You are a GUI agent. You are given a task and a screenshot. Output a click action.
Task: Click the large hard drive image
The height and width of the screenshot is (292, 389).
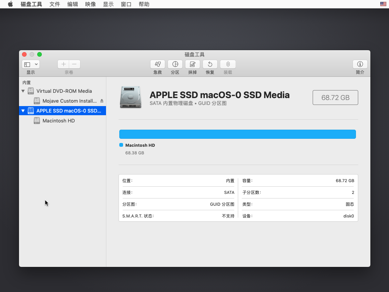(x=131, y=97)
